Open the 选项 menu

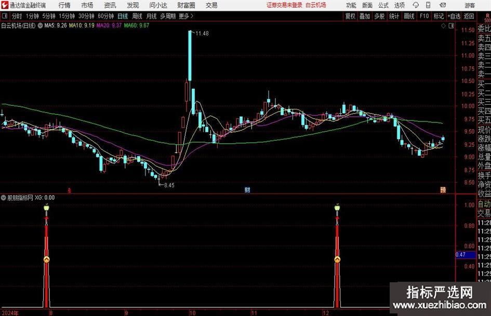tap(399, 5)
